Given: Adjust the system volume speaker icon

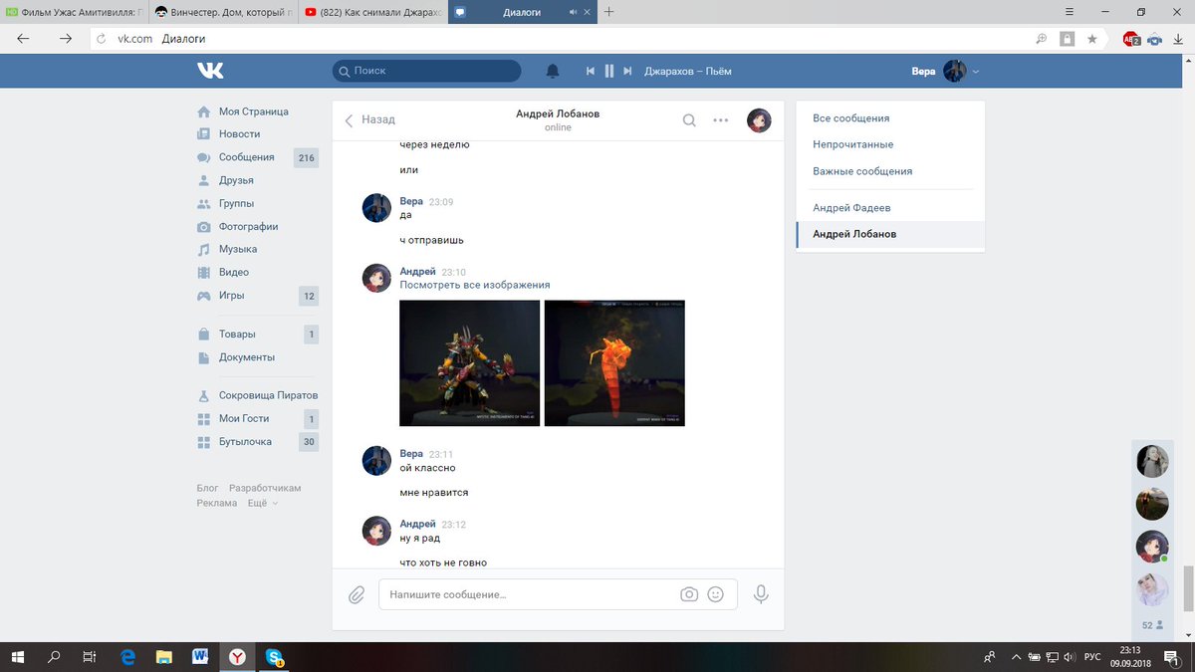Looking at the screenshot, I should point(1068,657).
